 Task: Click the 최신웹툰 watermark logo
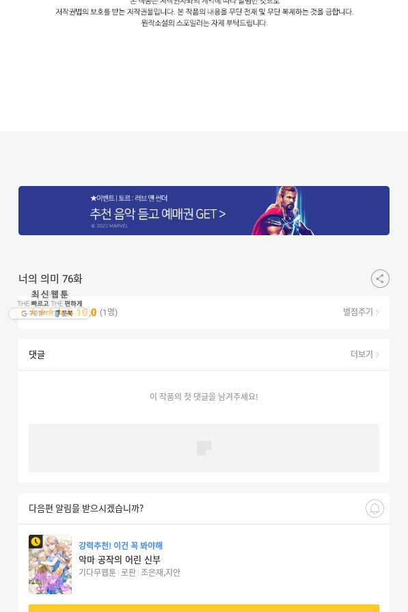(x=49, y=298)
